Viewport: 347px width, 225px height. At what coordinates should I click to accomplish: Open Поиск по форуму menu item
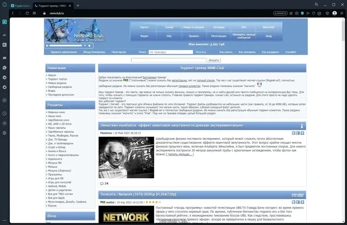[x=193, y=27]
